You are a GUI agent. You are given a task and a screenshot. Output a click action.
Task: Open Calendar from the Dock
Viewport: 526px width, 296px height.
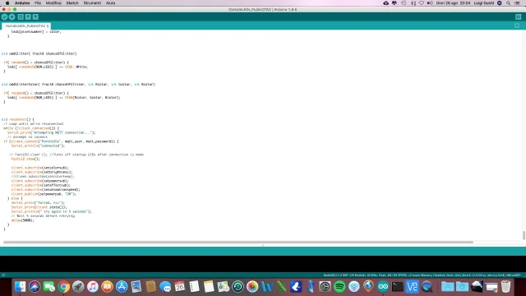pos(179,287)
